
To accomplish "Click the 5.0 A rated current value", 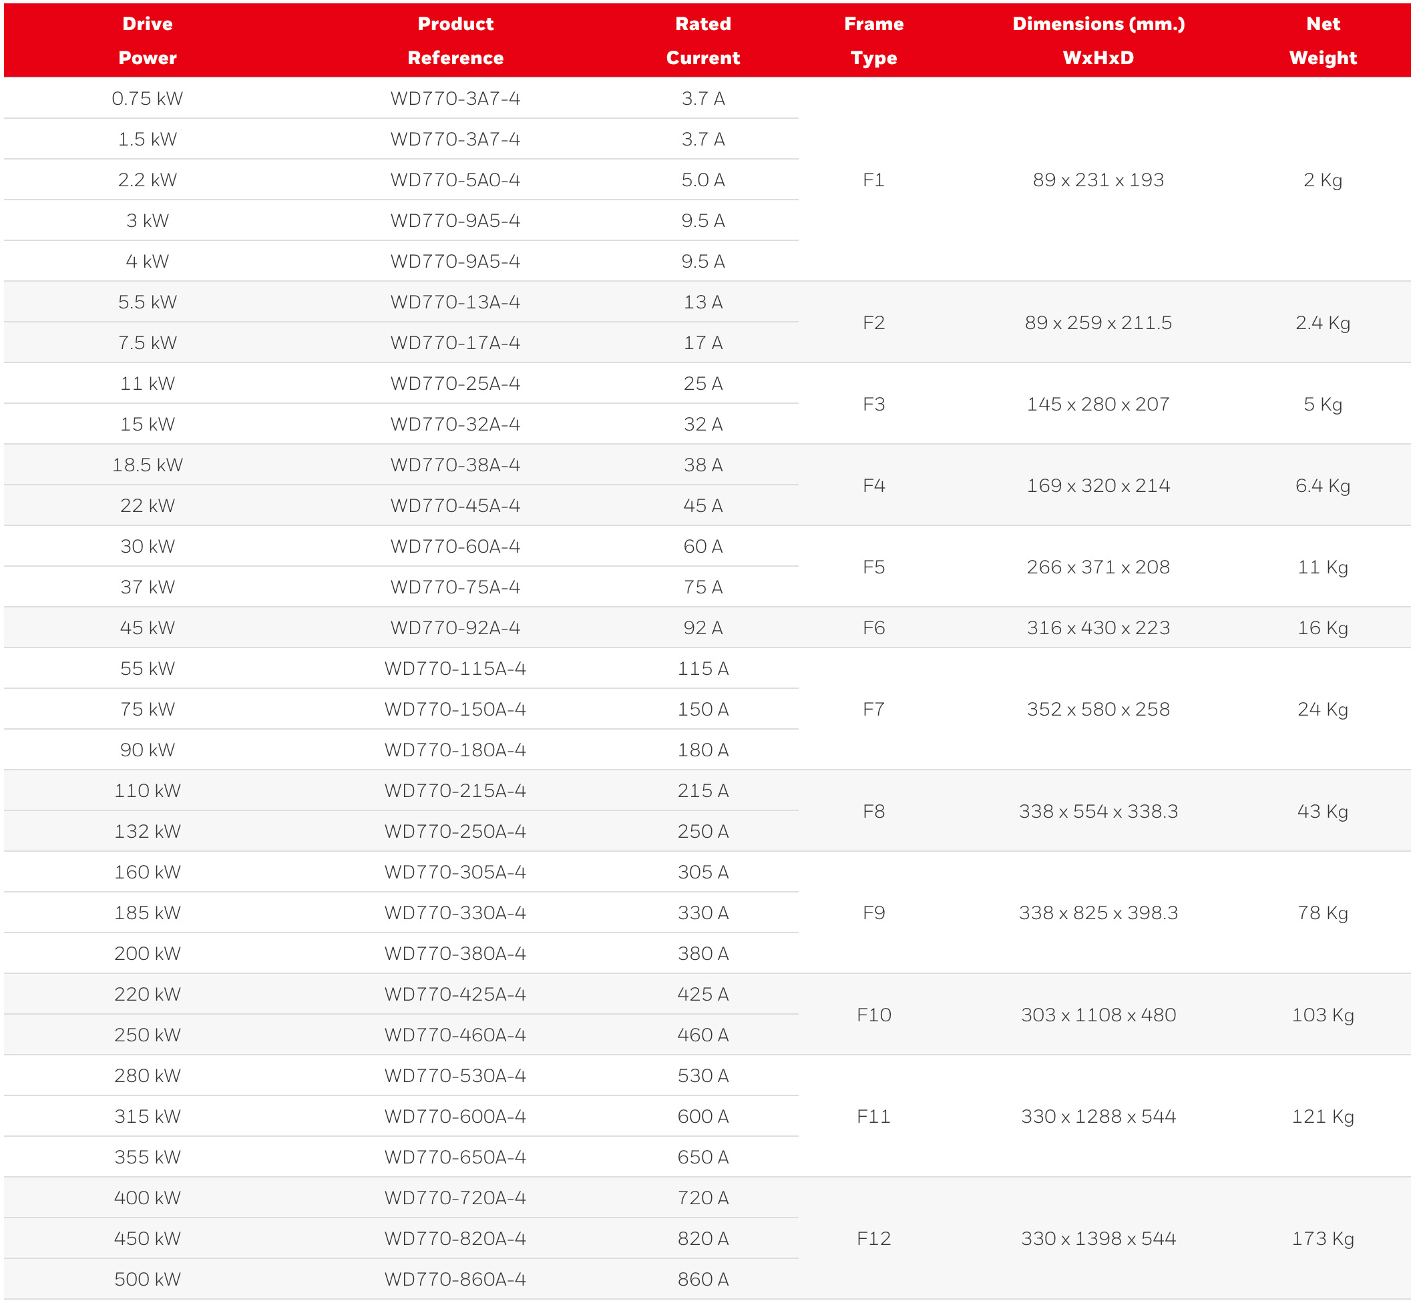I will pyautogui.click(x=702, y=180).
